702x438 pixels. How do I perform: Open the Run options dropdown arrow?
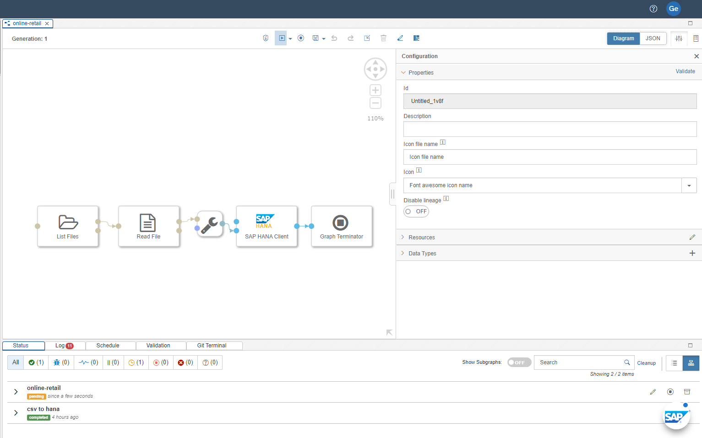[290, 39]
